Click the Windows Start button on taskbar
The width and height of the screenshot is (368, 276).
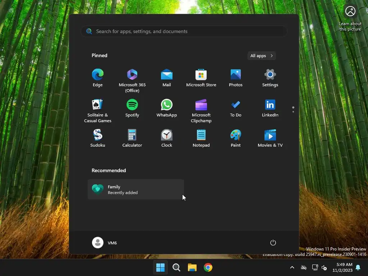(161, 267)
